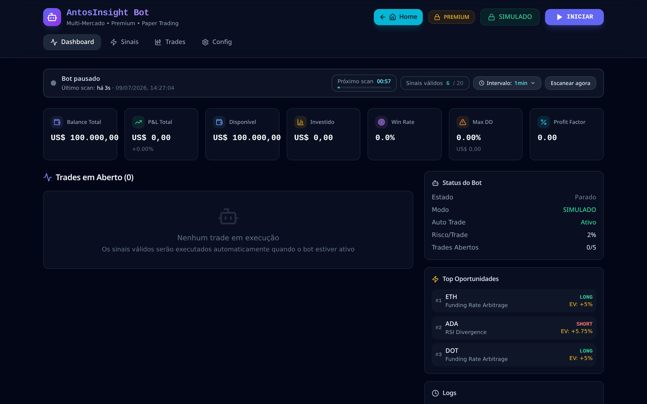
Task: Click the lock icon on PREMIUM badge
Action: tap(437, 17)
